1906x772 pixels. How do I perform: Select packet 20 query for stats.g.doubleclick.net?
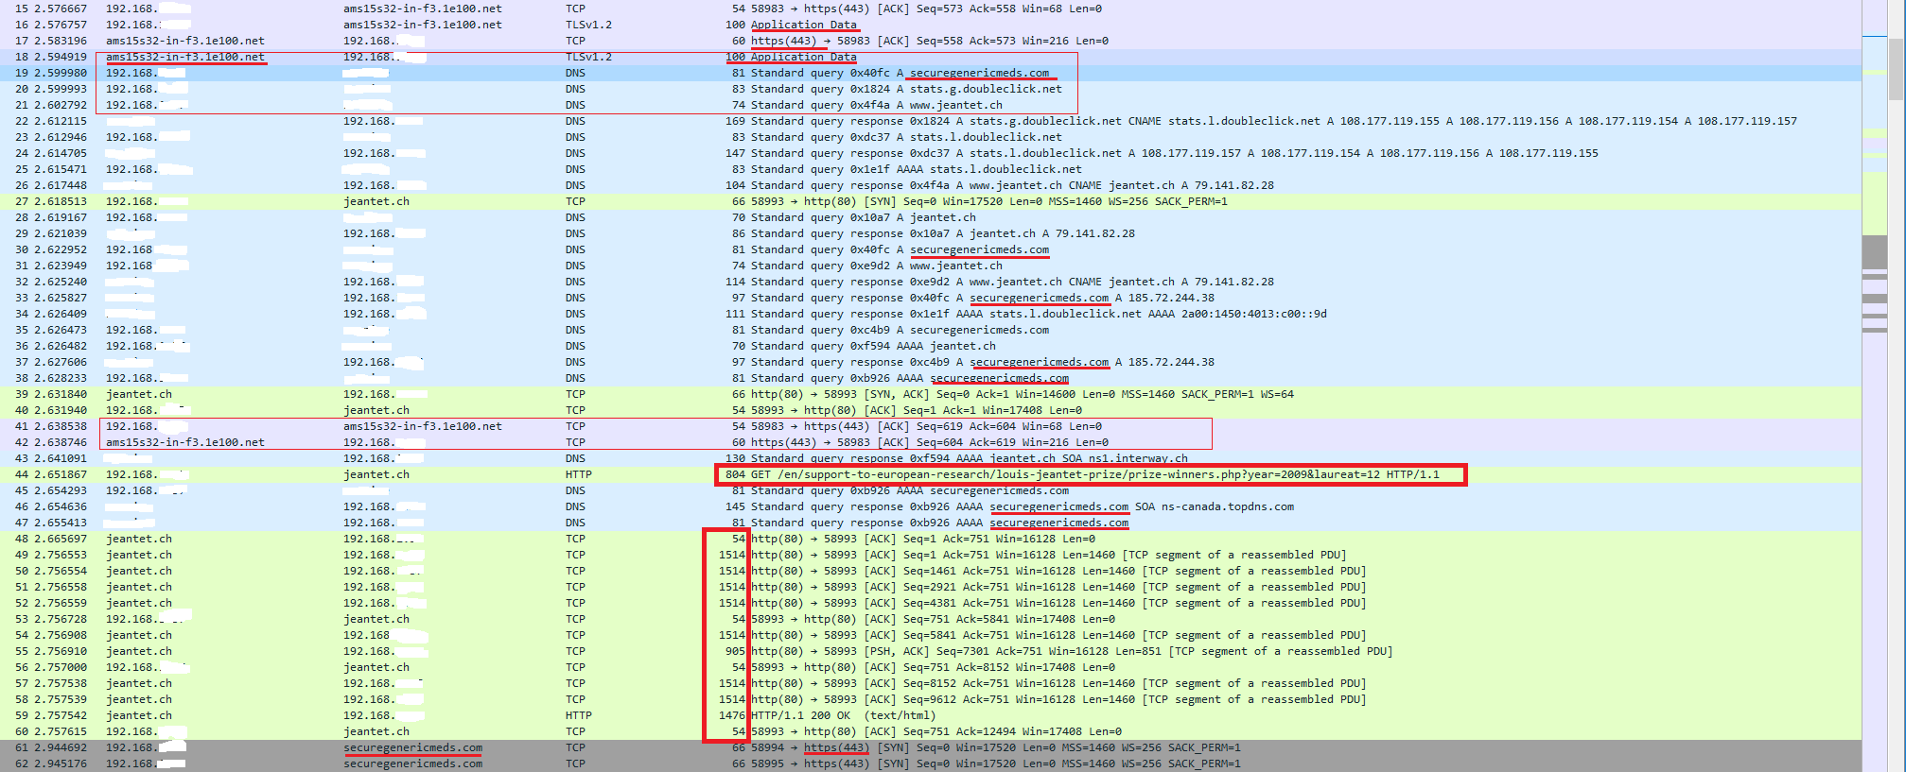(931, 89)
